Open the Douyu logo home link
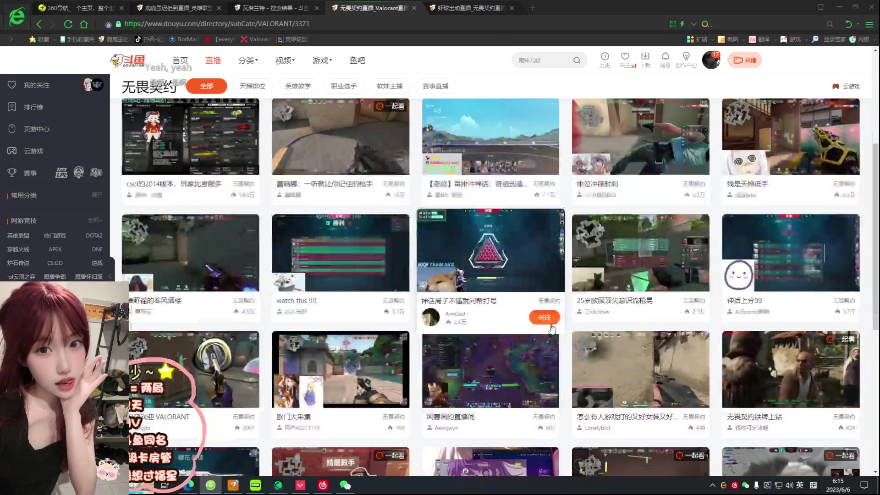Screen dimensions: 880x495 [x=128, y=60]
